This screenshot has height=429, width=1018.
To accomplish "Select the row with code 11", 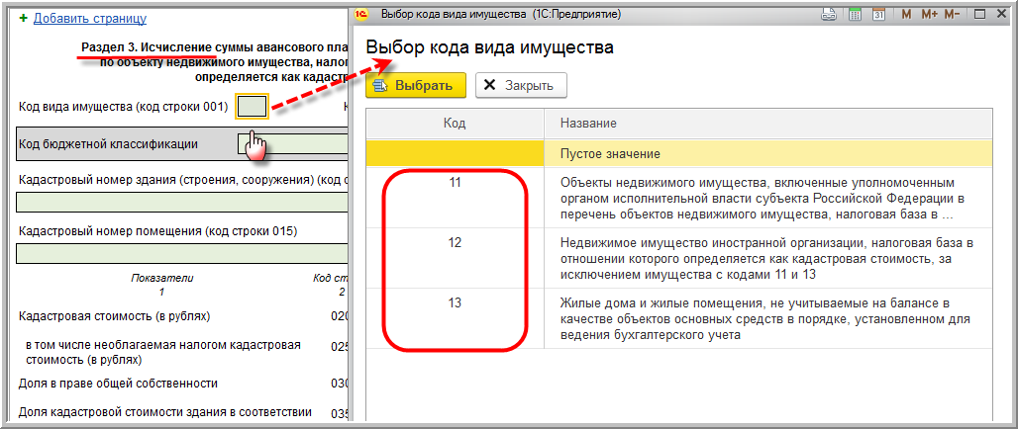I will pyautogui.click(x=678, y=198).
